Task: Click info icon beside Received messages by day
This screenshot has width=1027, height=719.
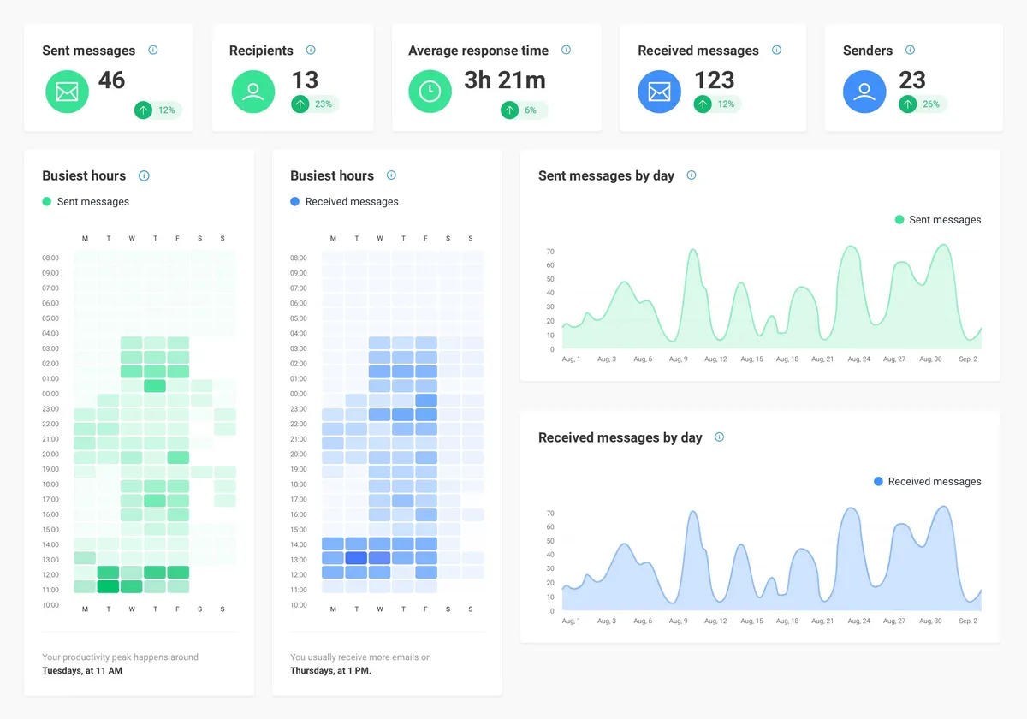Action: (719, 437)
